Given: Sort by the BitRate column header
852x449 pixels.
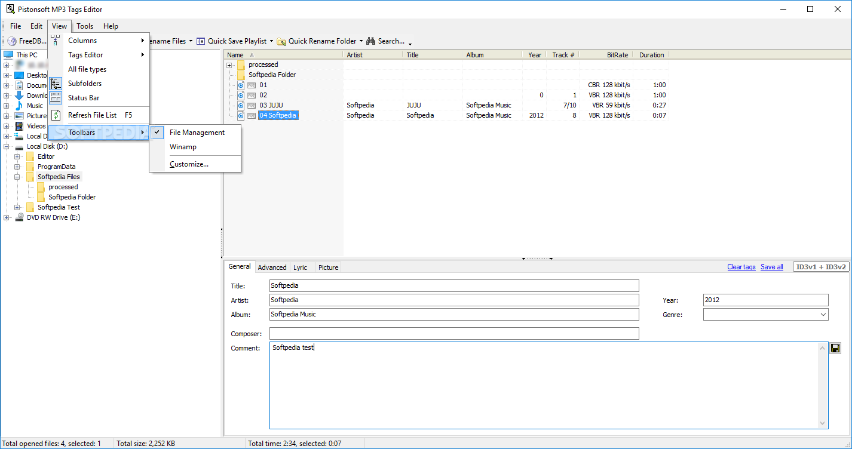Looking at the screenshot, I should tap(606, 55).
